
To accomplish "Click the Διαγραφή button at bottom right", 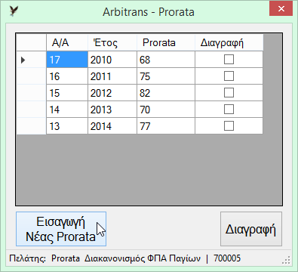I will click(x=251, y=229).
